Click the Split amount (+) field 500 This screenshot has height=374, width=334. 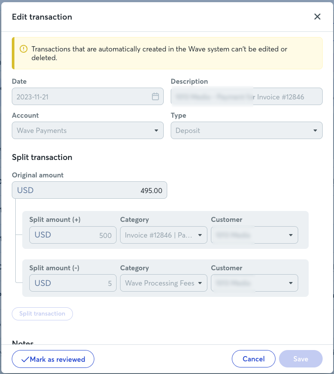point(73,235)
